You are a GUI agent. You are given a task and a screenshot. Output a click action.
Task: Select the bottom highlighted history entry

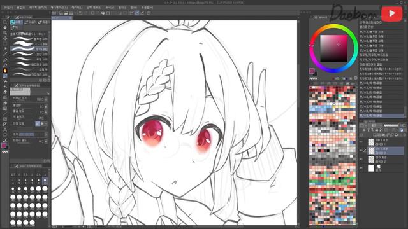point(381,116)
